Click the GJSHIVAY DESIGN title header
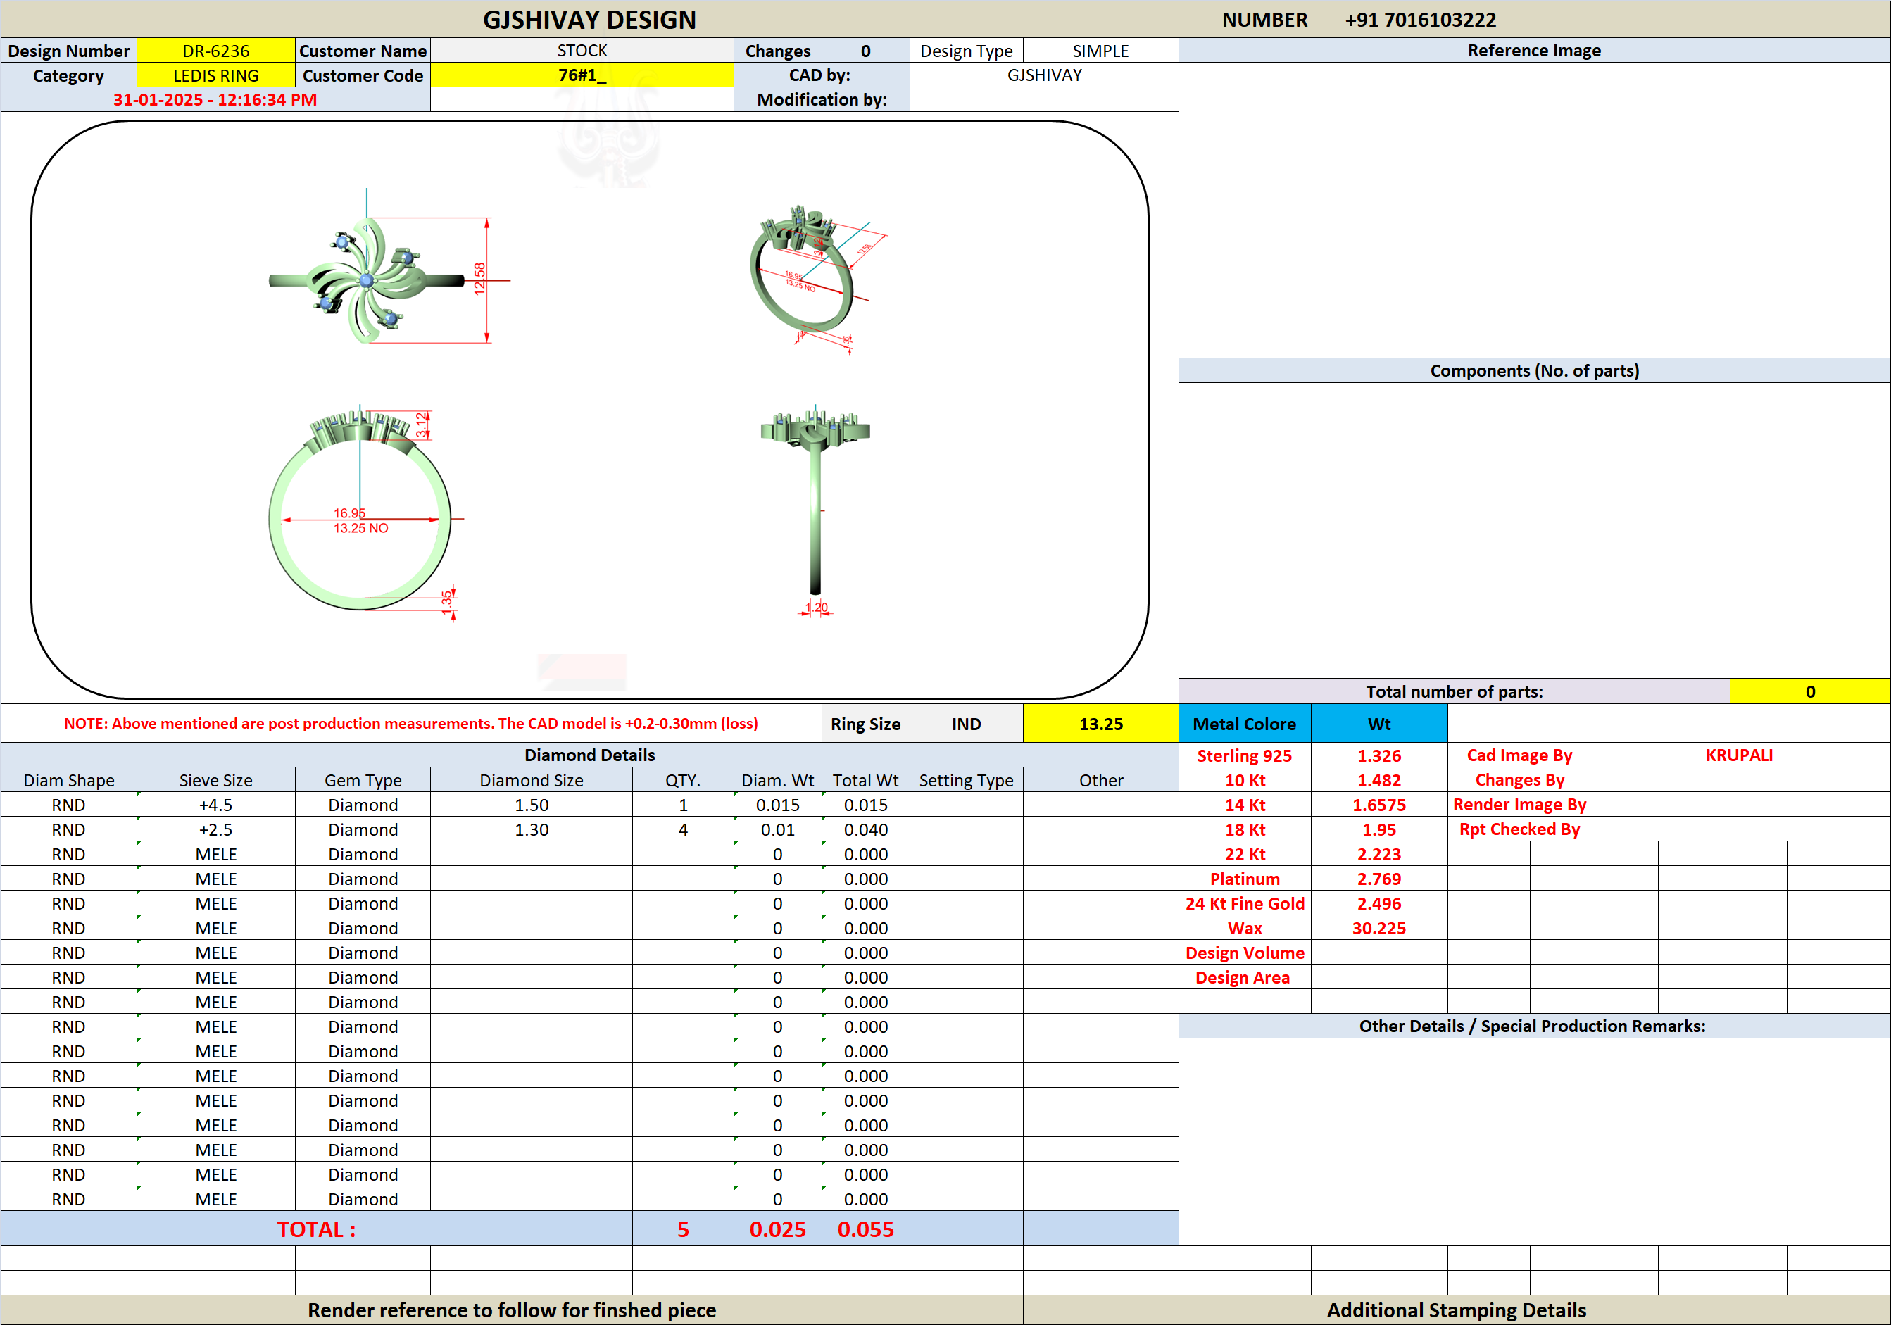The width and height of the screenshot is (1891, 1325). point(589,19)
